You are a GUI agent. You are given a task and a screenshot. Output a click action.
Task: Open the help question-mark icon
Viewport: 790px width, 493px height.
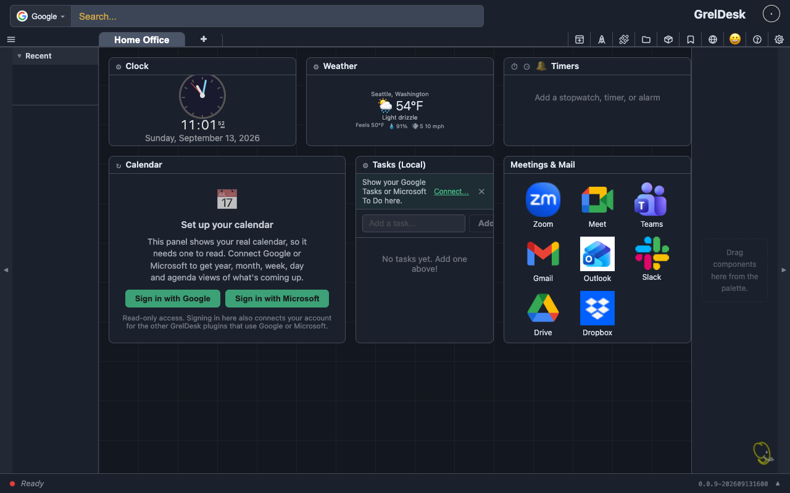pos(757,39)
